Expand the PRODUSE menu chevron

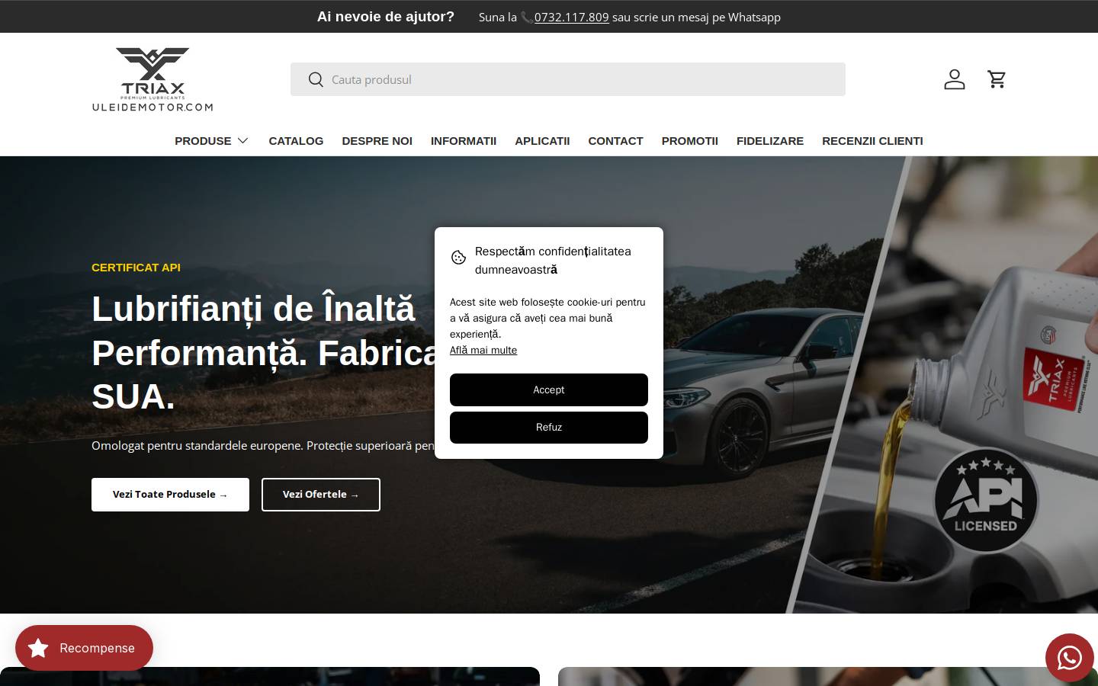point(242,141)
